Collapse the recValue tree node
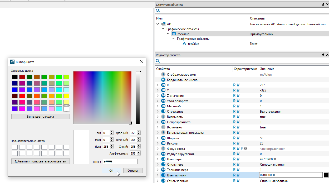 tap(168, 34)
